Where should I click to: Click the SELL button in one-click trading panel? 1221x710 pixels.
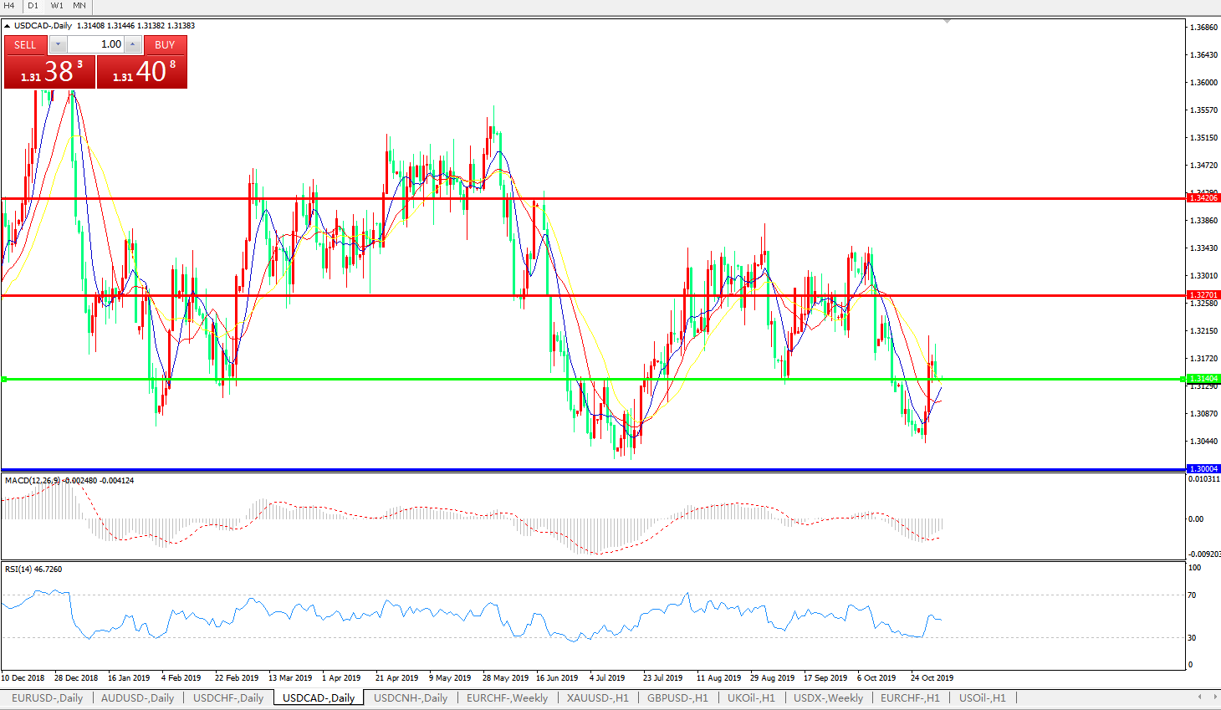(25, 45)
